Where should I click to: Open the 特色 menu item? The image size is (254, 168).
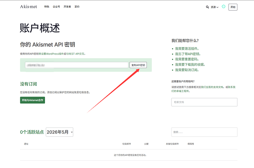(47, 7)
